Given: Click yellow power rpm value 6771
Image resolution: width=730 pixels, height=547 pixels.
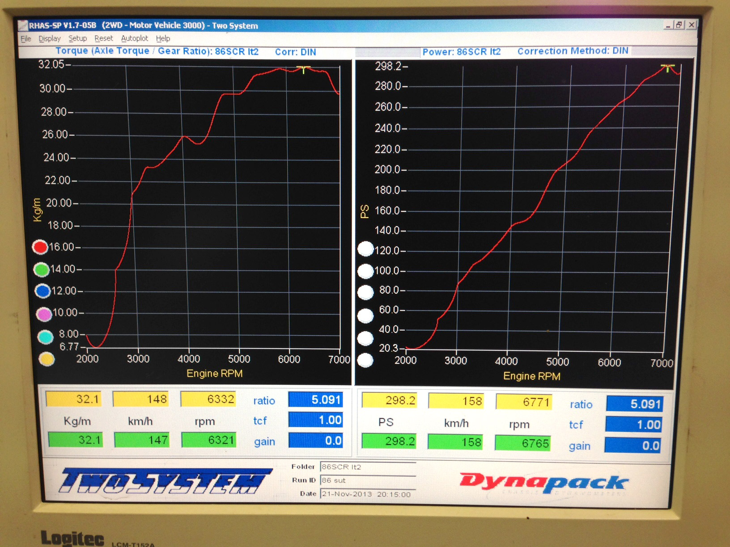Looking at the screenshot, I should coord(524,402).
